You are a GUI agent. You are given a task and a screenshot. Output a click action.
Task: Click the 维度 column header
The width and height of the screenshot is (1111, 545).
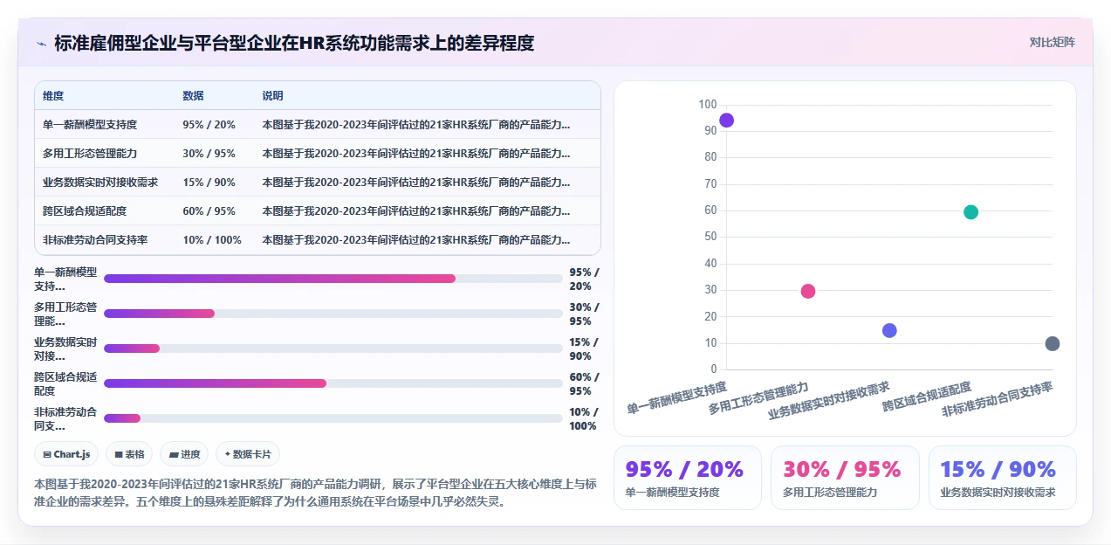53,96
